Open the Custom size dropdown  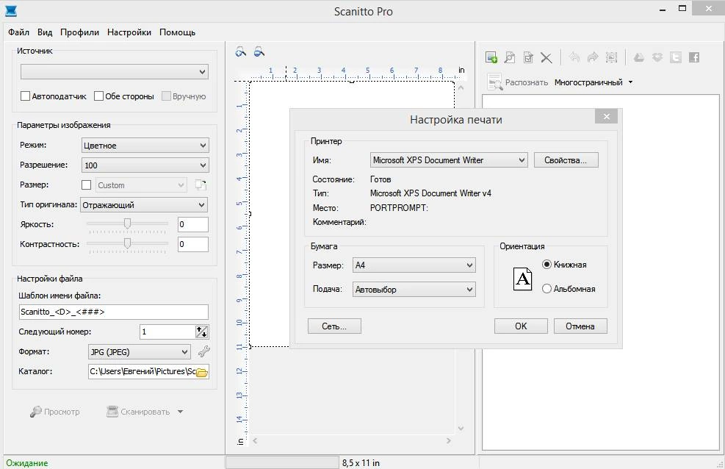141,185
